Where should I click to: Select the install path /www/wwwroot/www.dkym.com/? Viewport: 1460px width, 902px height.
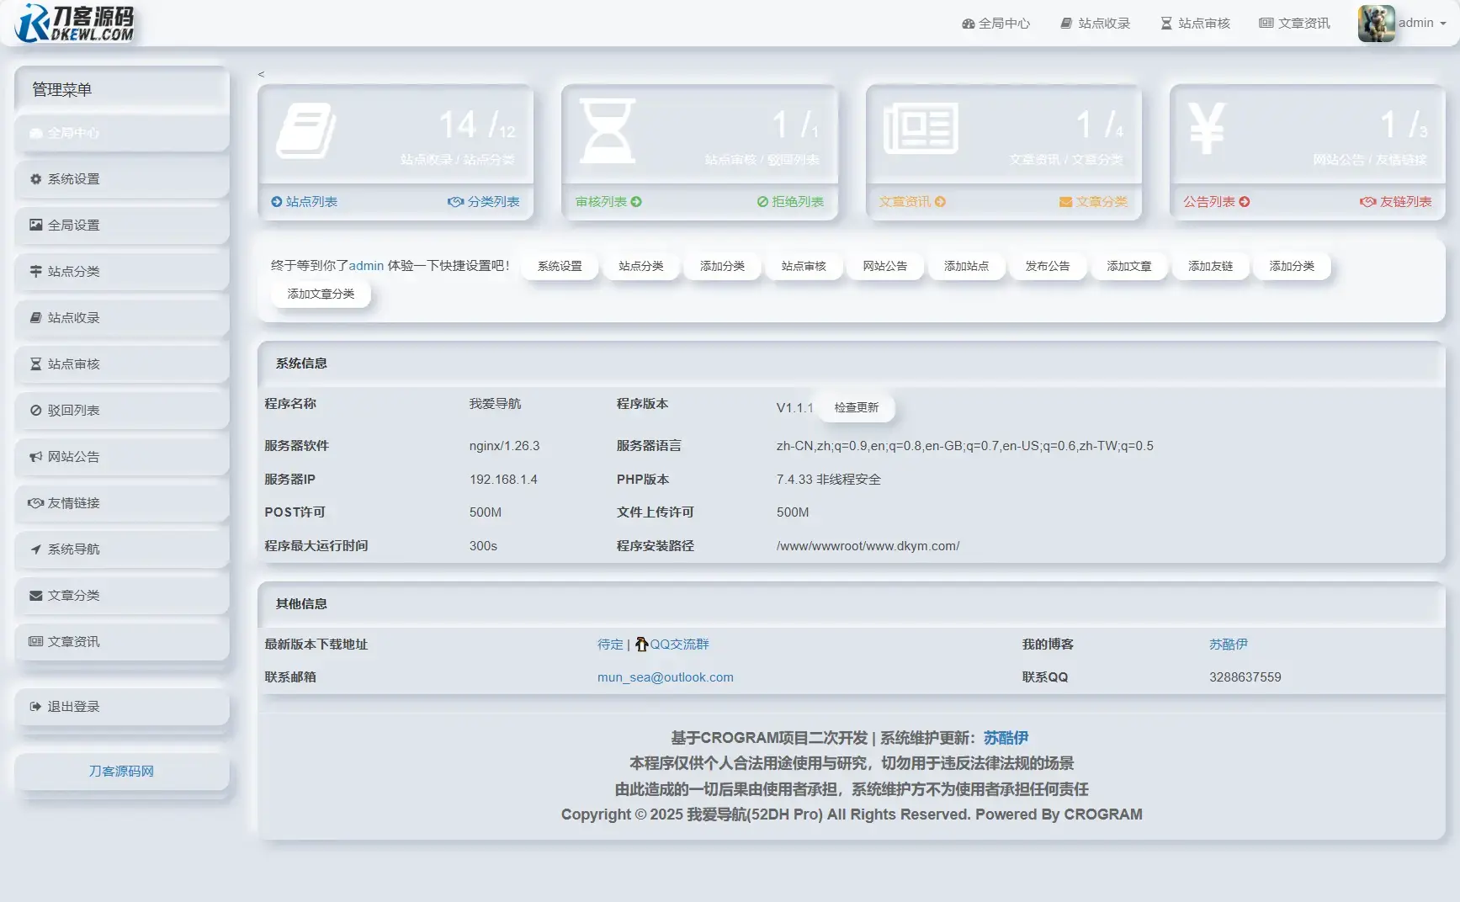tap(868, 546)
